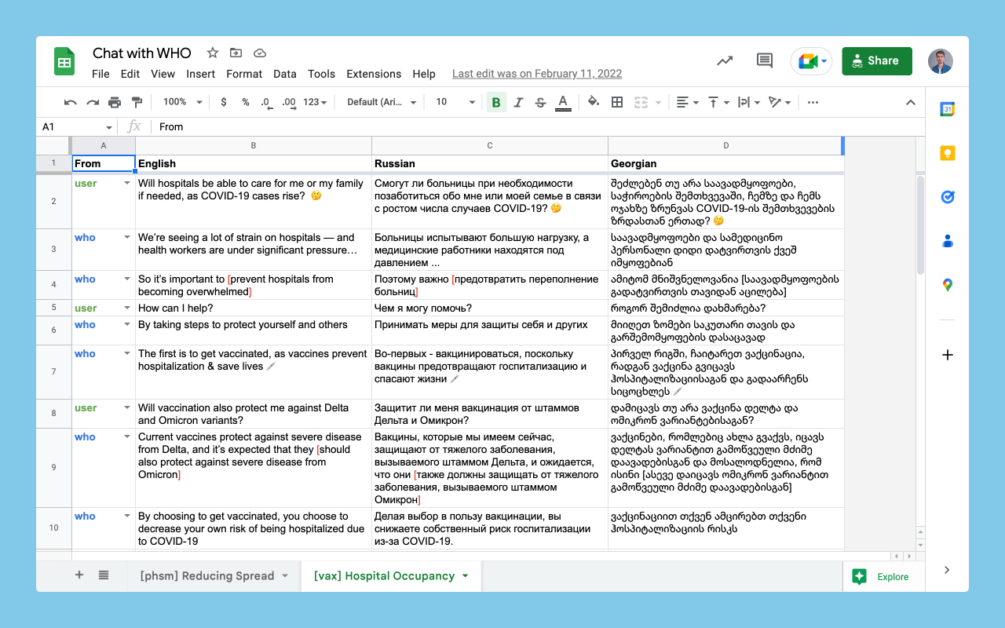Image resolution: width=1005 pixels, height=628 pixels.
Task: Open vertical align dropdown
Action: [x=718, y=102]
